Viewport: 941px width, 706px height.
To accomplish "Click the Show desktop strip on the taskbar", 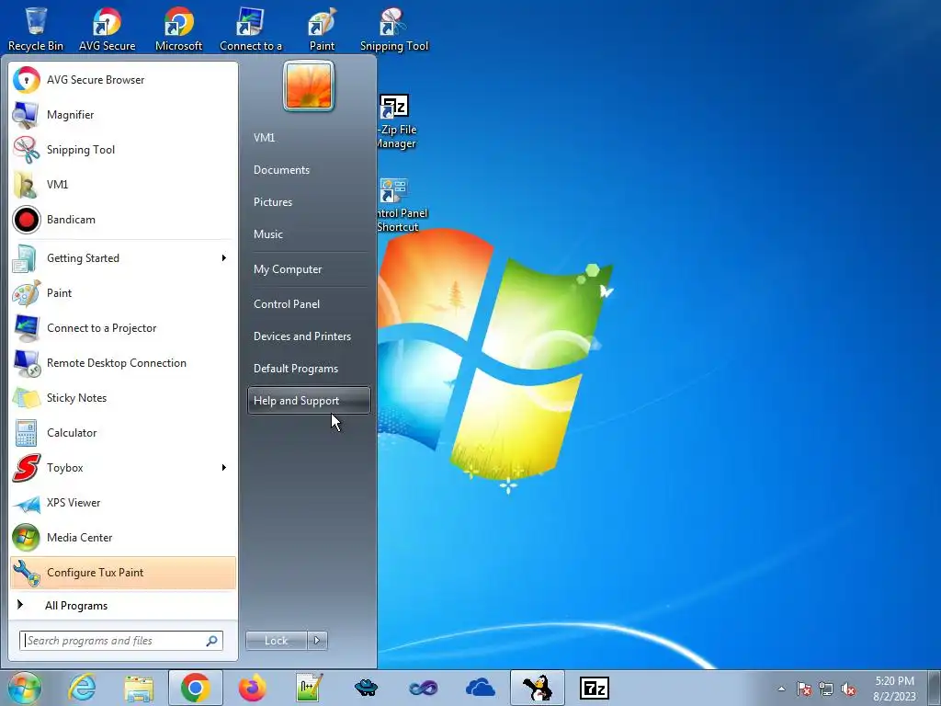I will tap(935, 688).
